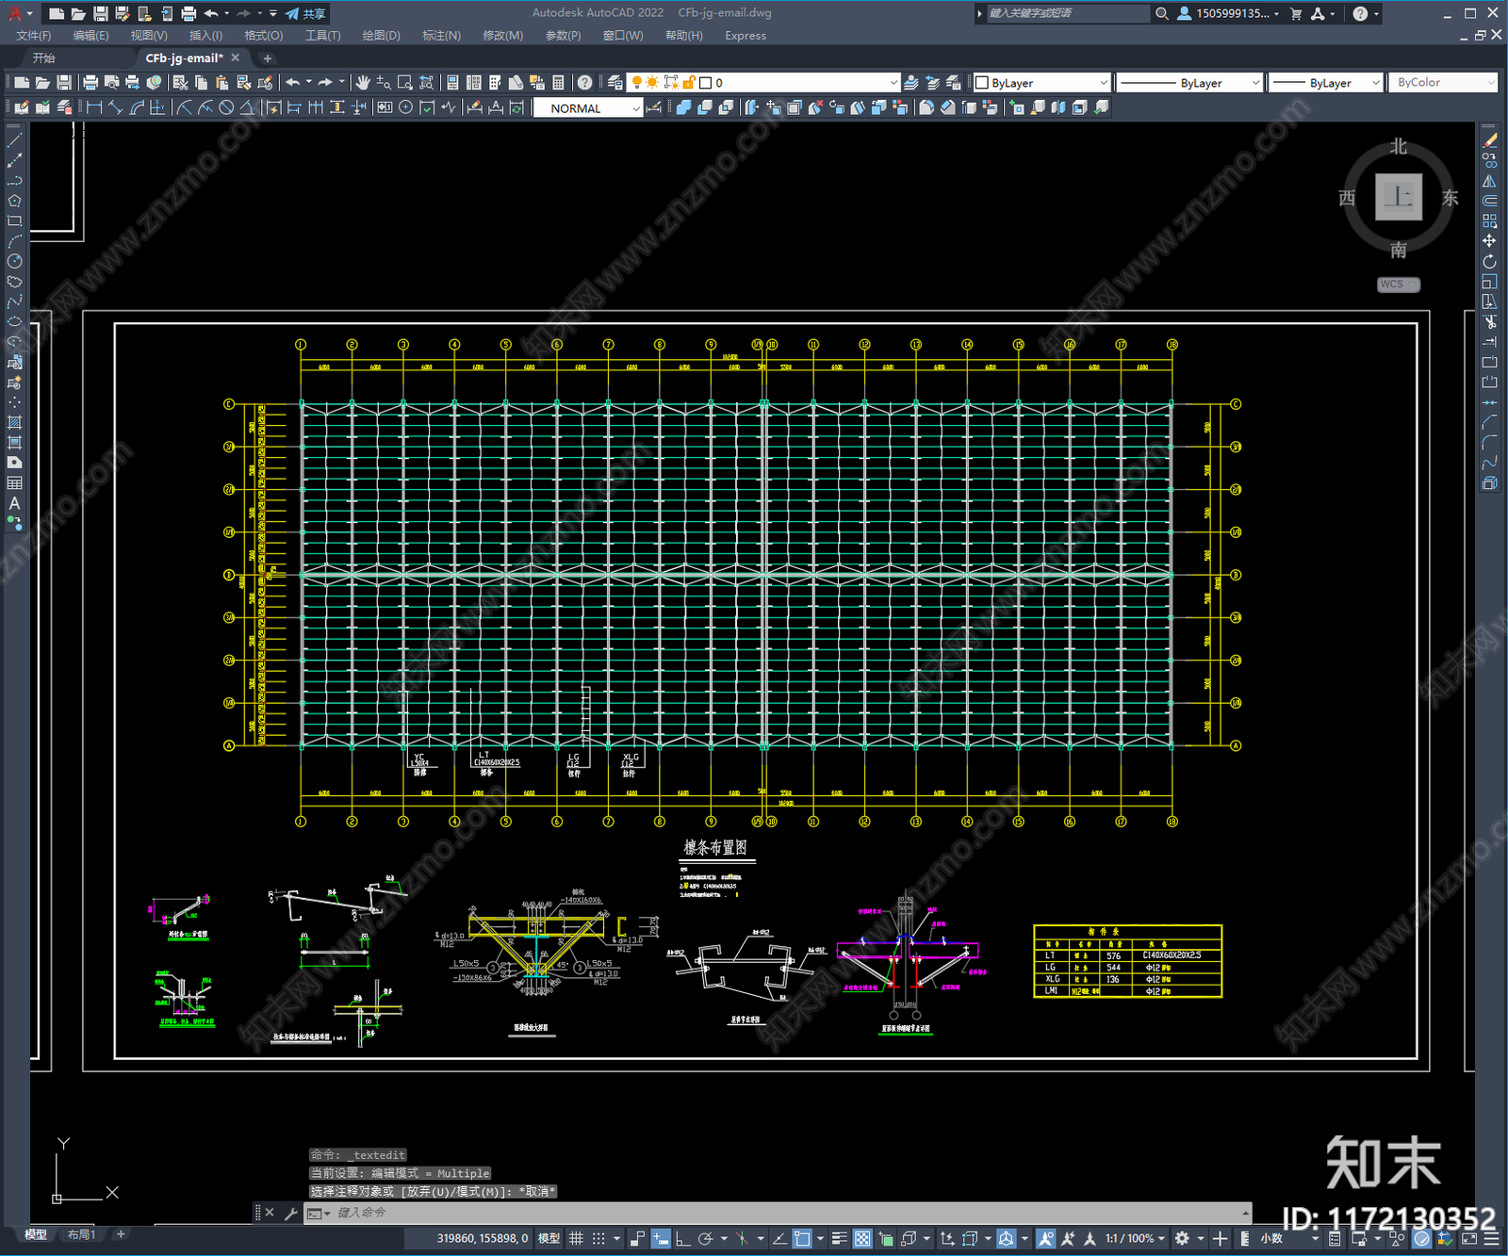Viewport: 1508px width, 1256px height.
Task: Click the signed-in user account 1505999135
Action: tap(1228, 13)
